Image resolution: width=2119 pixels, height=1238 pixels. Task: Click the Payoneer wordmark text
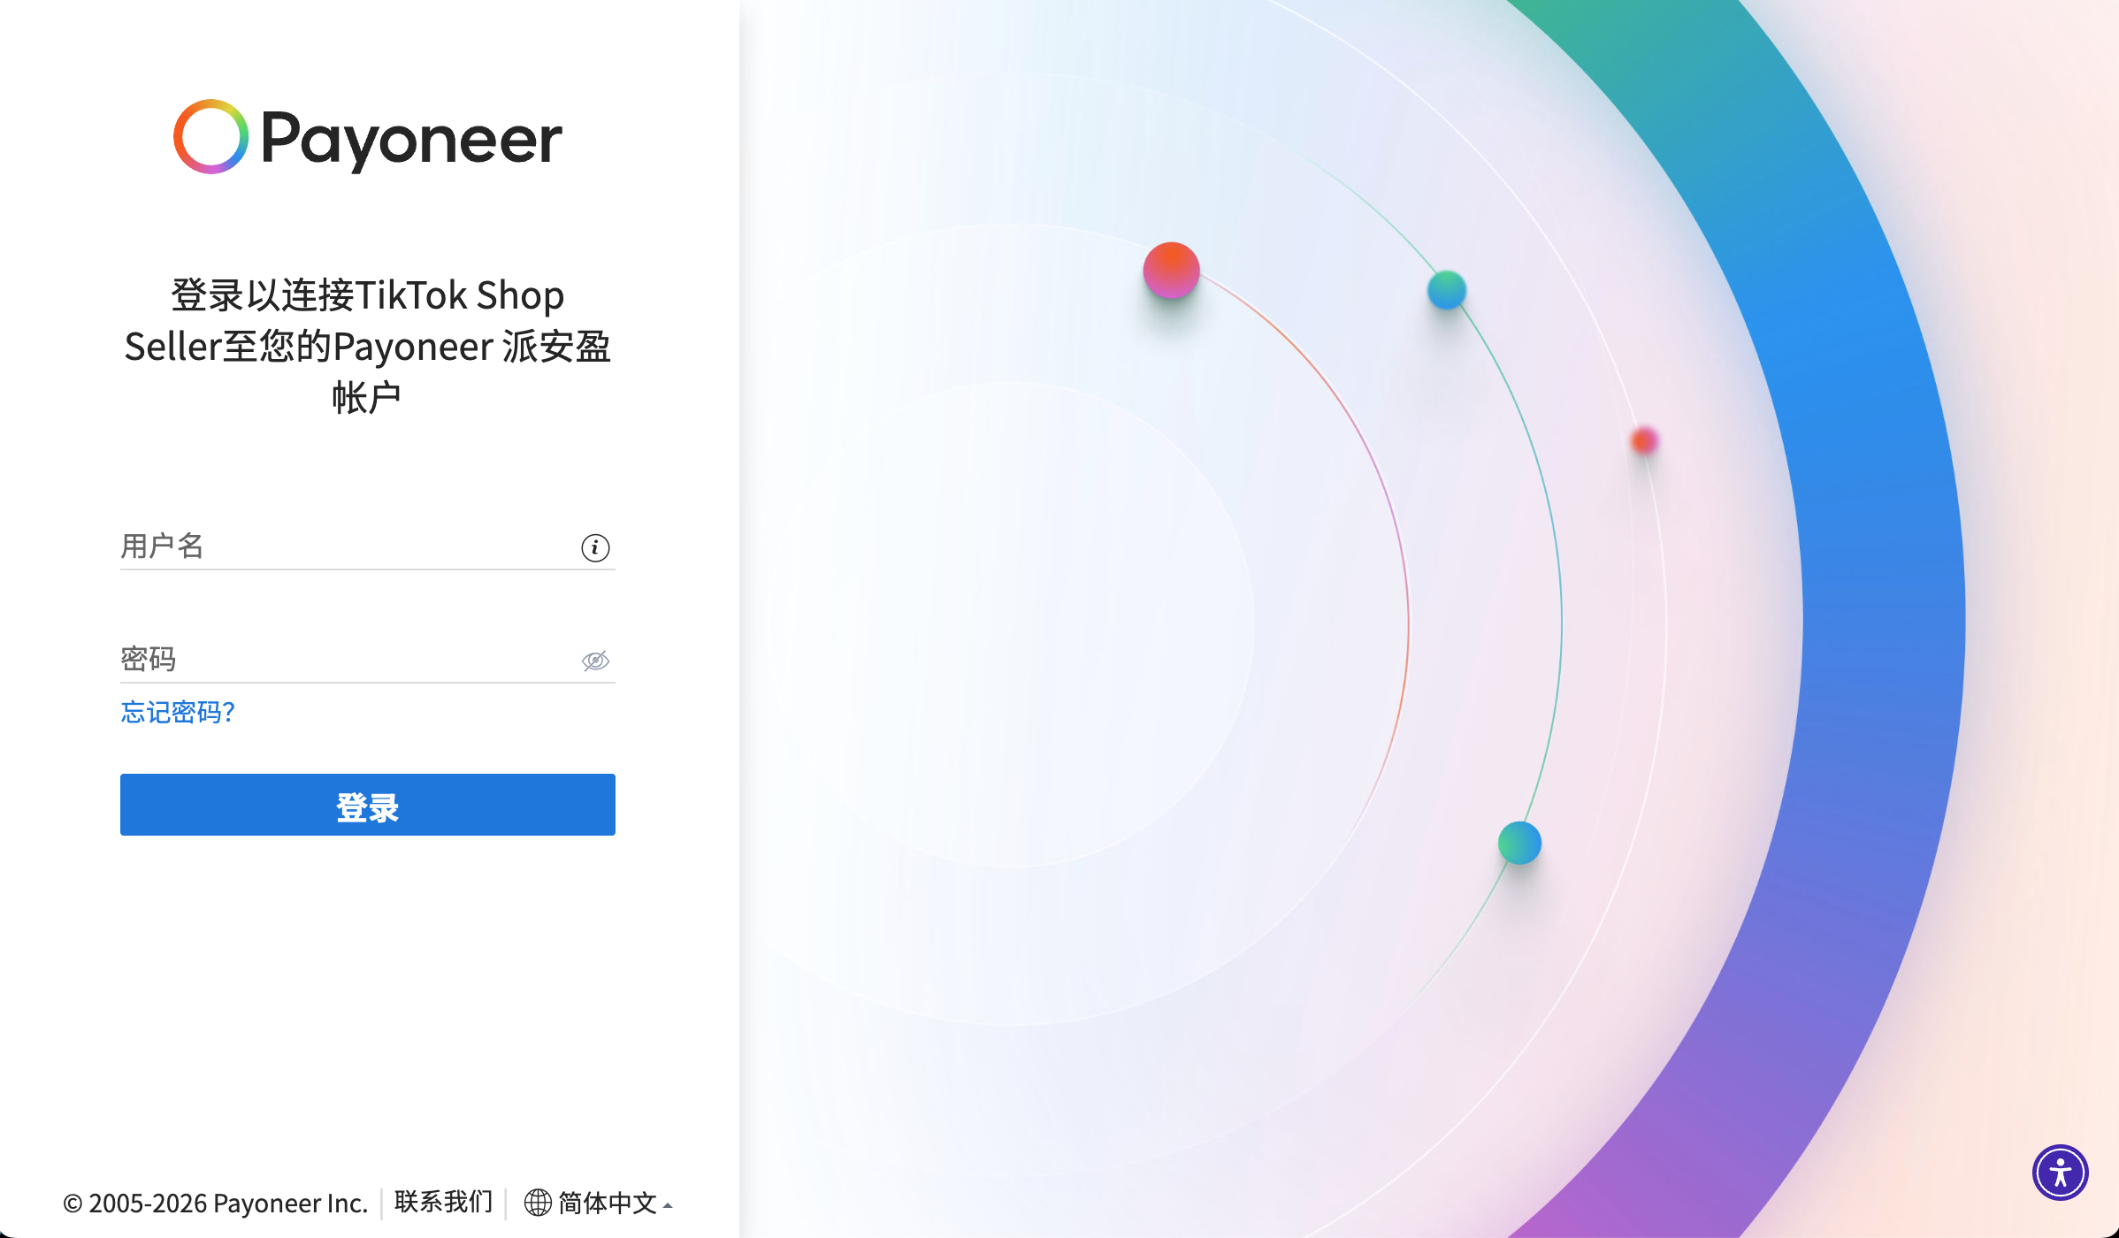(411, 140)
